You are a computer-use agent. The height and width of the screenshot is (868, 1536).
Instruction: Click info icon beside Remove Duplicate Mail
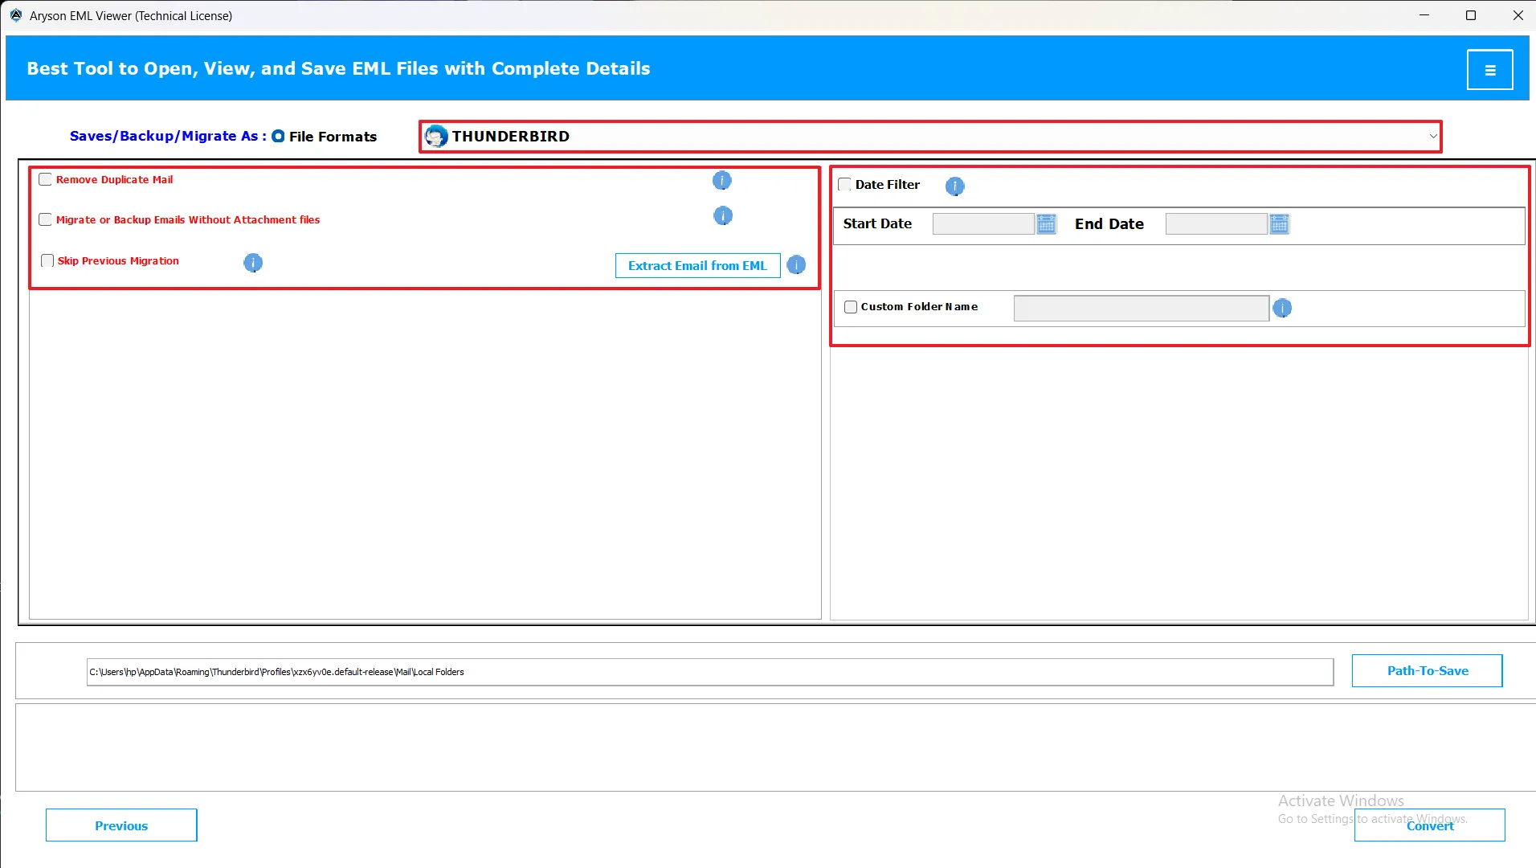(721, 181)
